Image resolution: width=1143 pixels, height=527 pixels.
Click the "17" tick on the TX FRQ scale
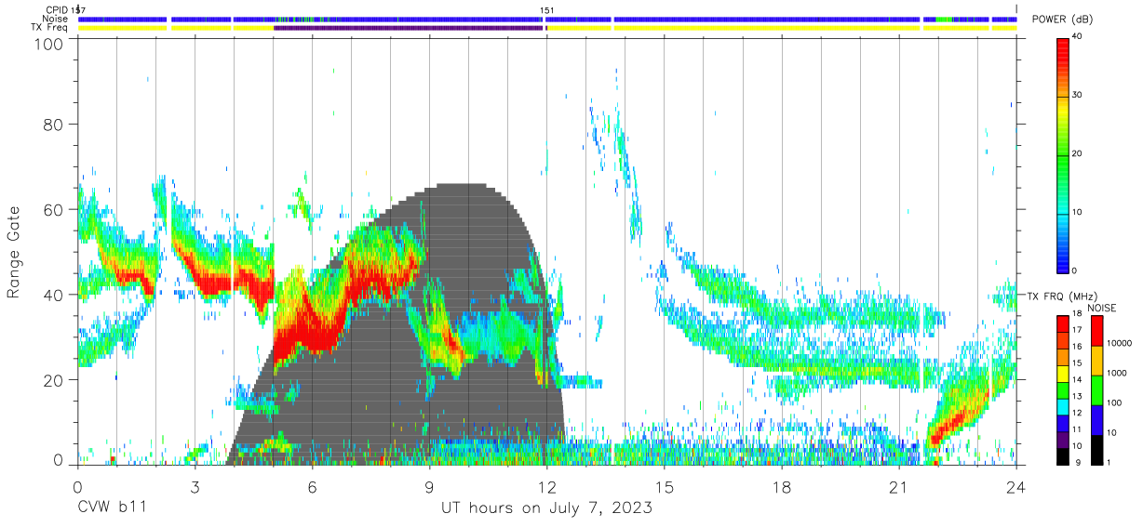1077,332
